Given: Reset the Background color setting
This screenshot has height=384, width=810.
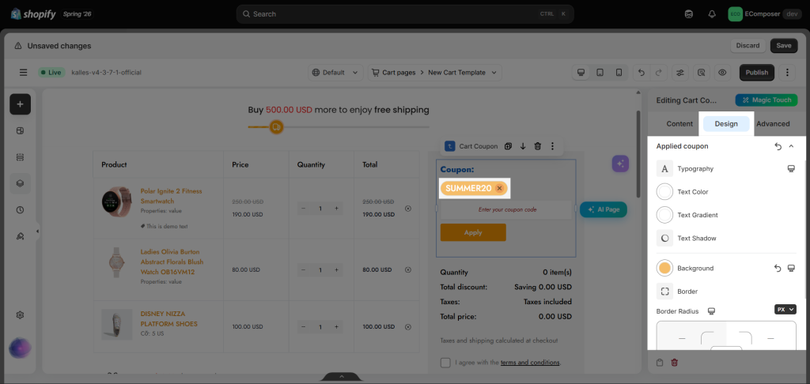Looking at the screenshot, I should [778, 269].
